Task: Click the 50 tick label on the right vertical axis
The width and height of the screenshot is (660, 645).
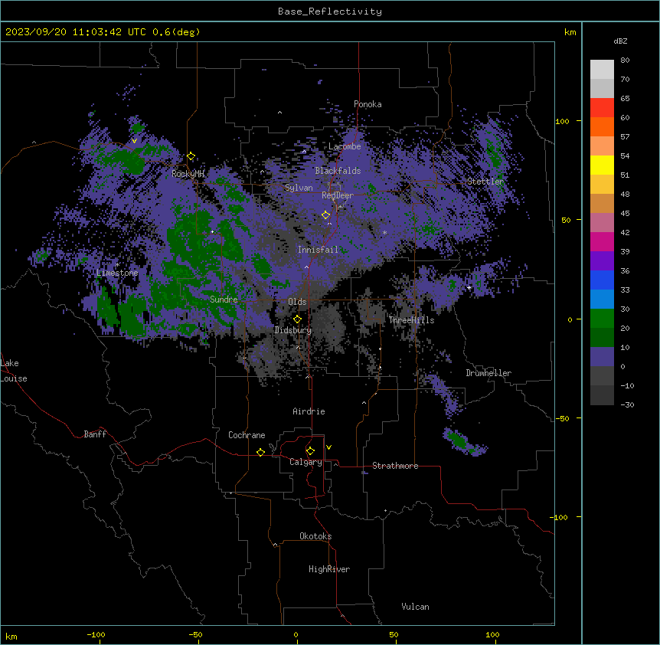Action: pos(566,220)
